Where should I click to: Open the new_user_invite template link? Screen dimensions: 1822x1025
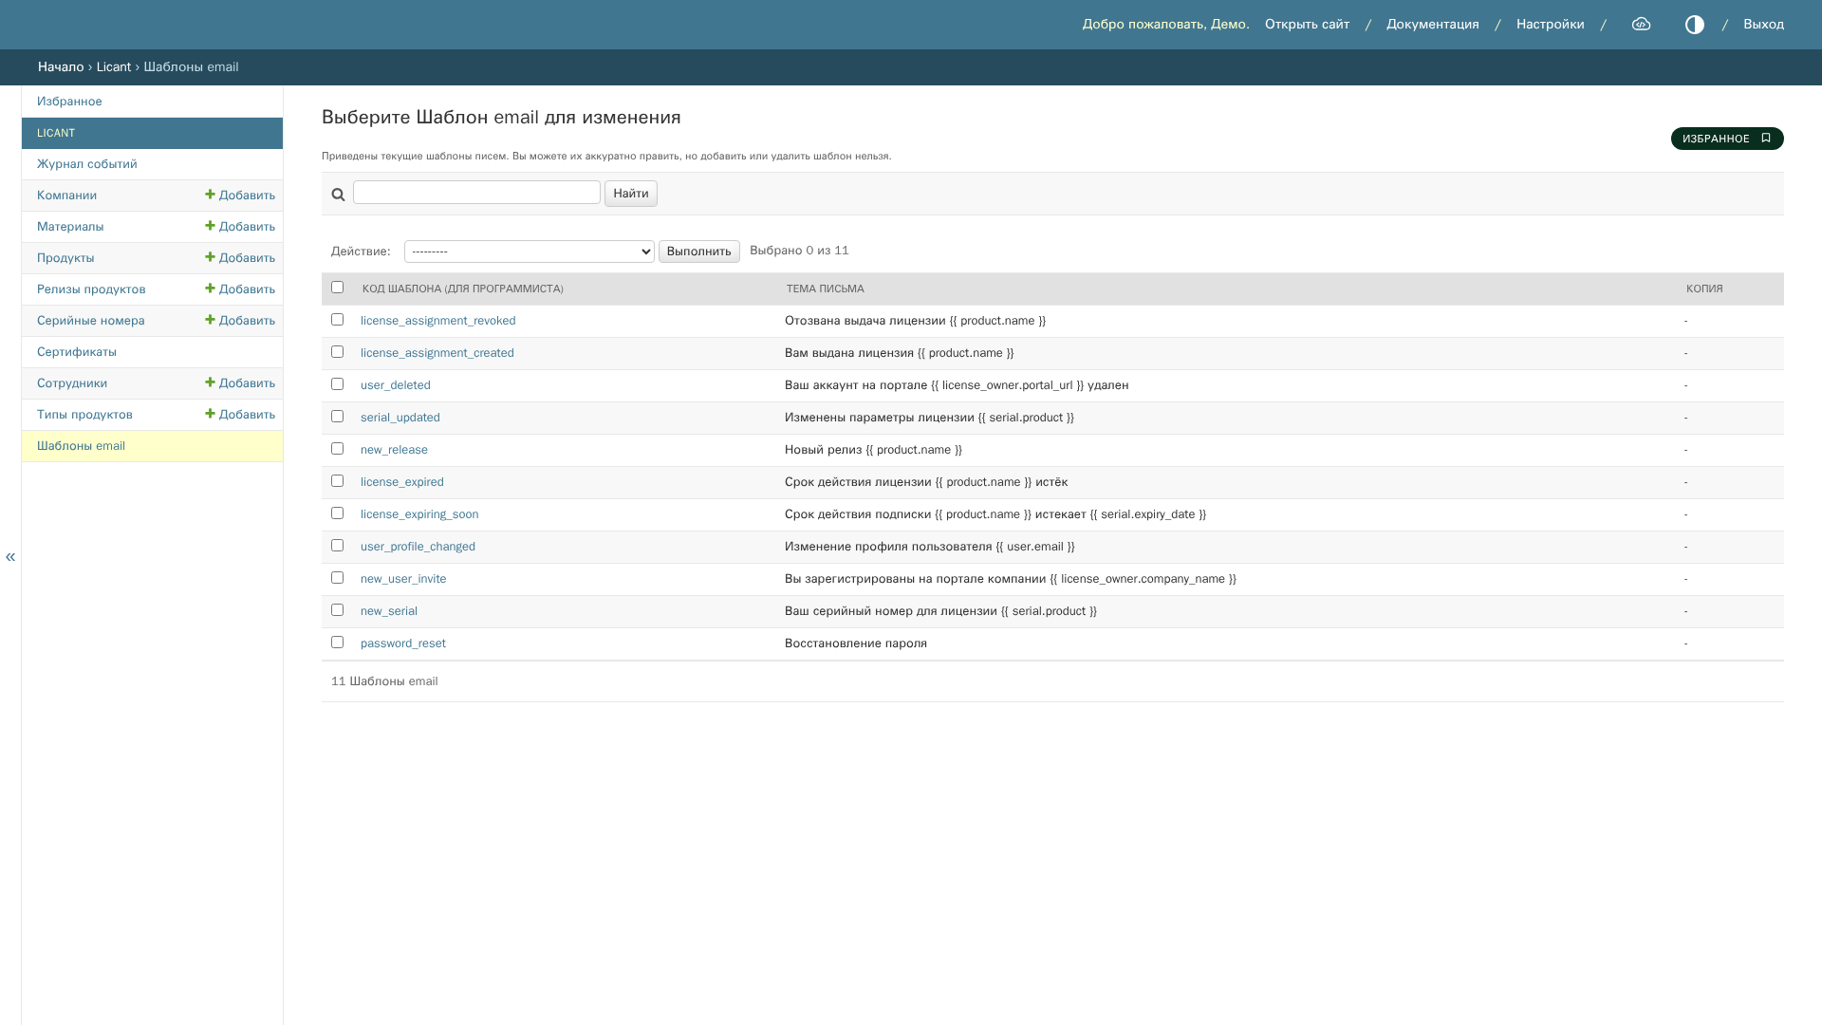click(403, 579)
